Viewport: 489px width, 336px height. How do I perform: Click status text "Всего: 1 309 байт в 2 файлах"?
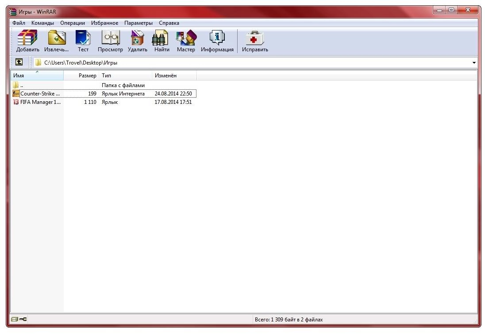click(289, 320)
